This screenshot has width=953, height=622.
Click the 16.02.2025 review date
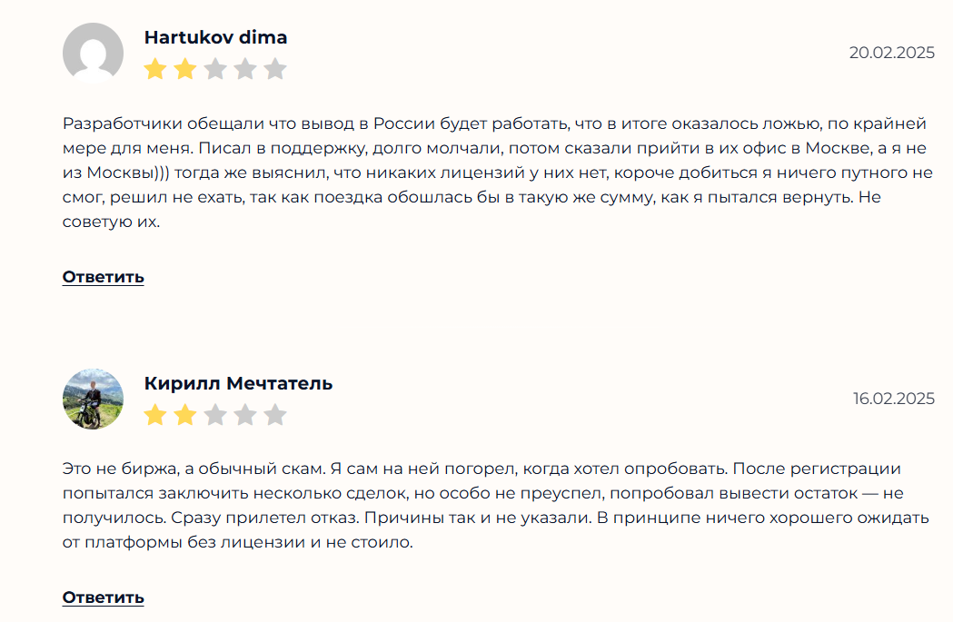pyautogui.click(x=893, y=399)
